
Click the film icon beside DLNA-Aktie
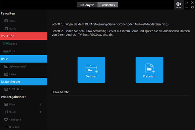[6, 89]
